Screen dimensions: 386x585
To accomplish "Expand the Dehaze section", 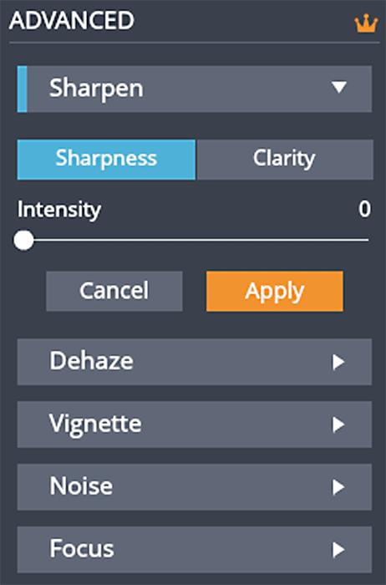I will (195, 362).
